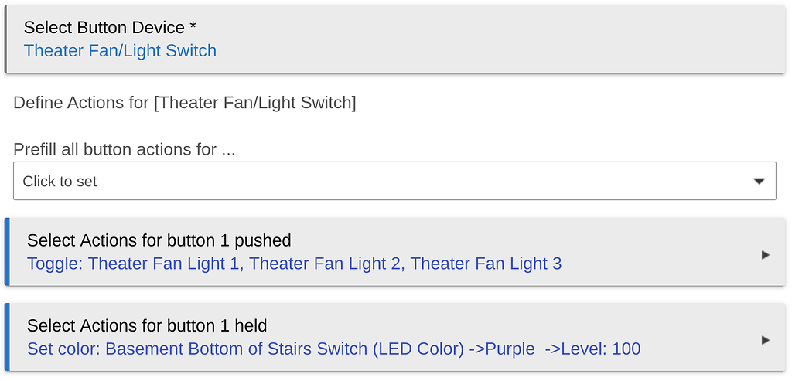Click the 'Toggle:' action summary text
Image resolution: width=792 pixels, height=381 pixels.
pyautogui.click(x=54, y=264)
